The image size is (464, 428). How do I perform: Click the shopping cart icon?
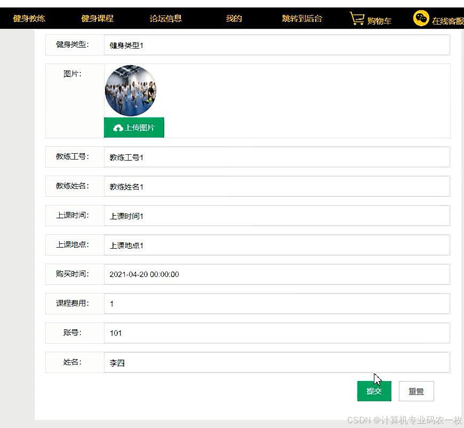[357, 18]
